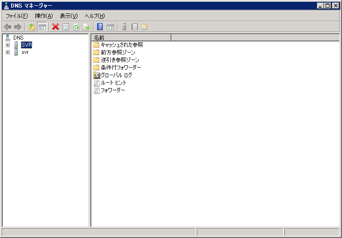Open Properties using the toolbar sheet icon

coord(65,27)
